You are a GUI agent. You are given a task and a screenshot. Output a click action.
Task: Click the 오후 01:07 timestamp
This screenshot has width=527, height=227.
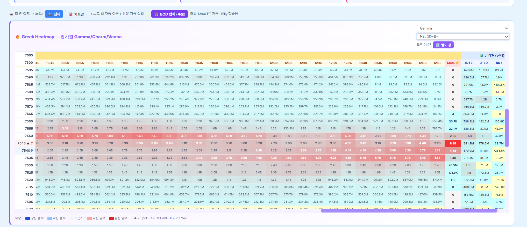pyautogui.click(x=424, y=45)
